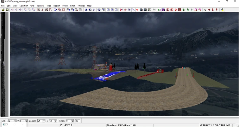
Task: Click the red overlapping squares icon
Action: tap(60, 10)
